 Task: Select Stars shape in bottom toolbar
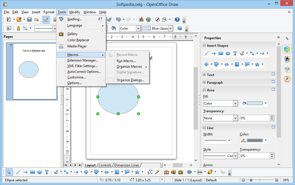click(x=137, y=172)
